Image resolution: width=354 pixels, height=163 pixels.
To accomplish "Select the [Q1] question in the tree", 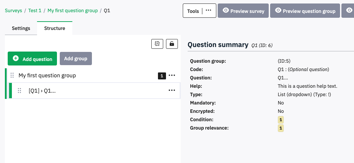I will (42, 91).
